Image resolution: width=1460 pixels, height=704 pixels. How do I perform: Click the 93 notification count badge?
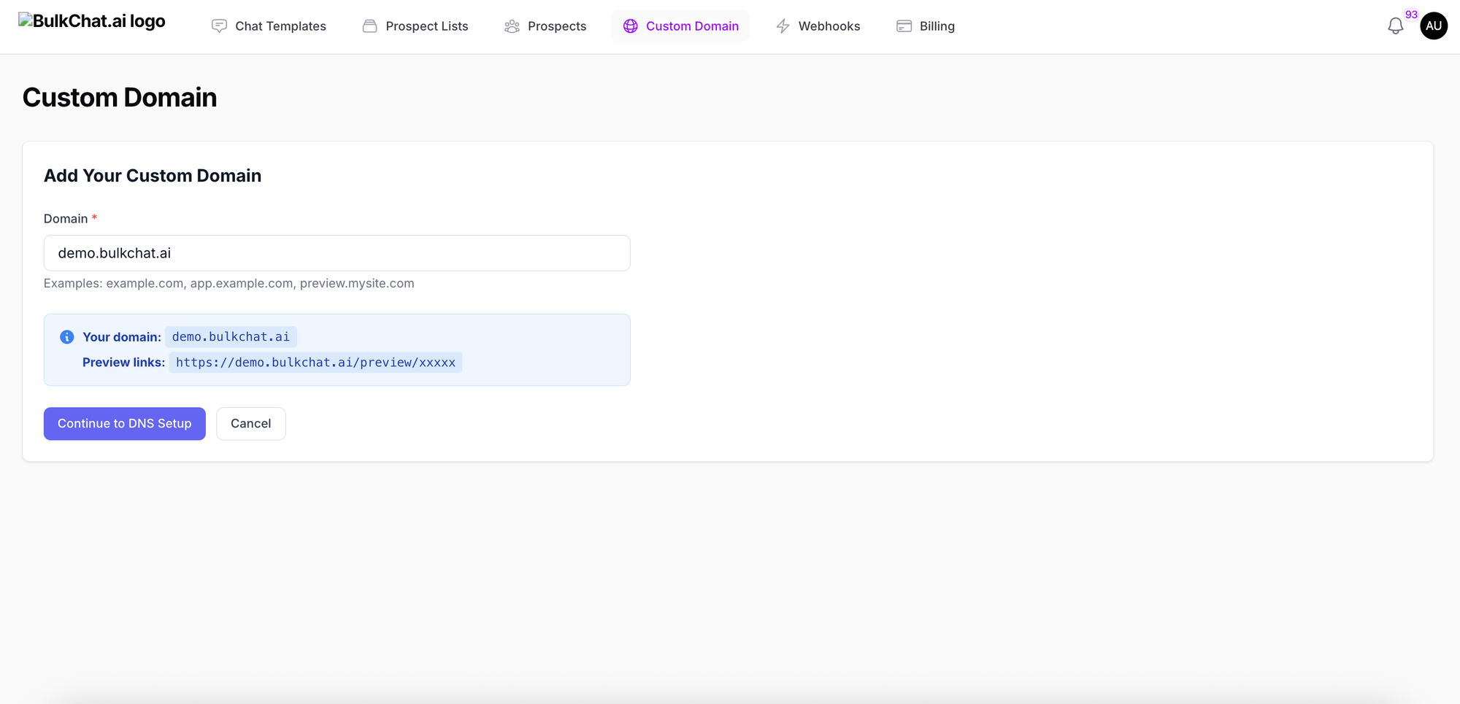pos(1411,15)
